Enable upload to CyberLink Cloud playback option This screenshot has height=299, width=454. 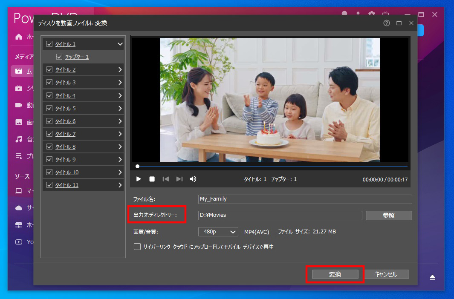[137, 246]
